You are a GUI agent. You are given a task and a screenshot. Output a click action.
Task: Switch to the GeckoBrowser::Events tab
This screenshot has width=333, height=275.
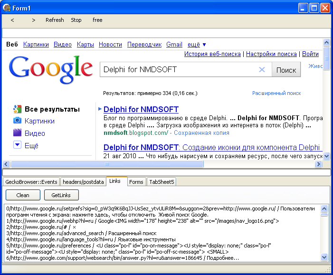(x=31, y=182)
